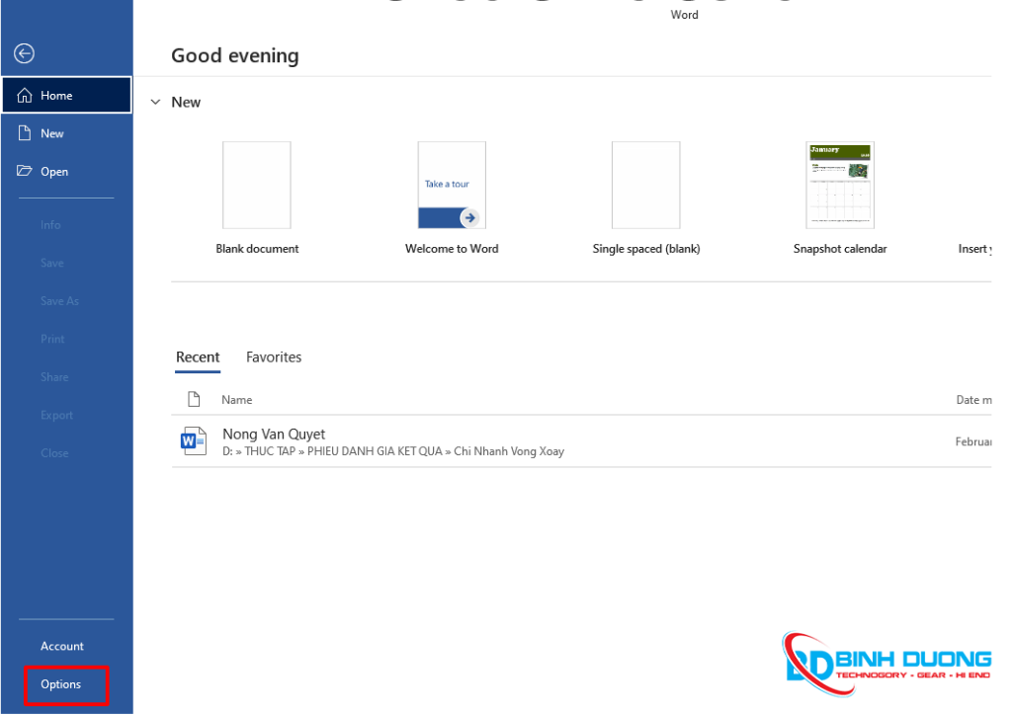Open the Welcome to Word template
Viewport: 1013px width, 715px height.
click(x=452, y=186)
